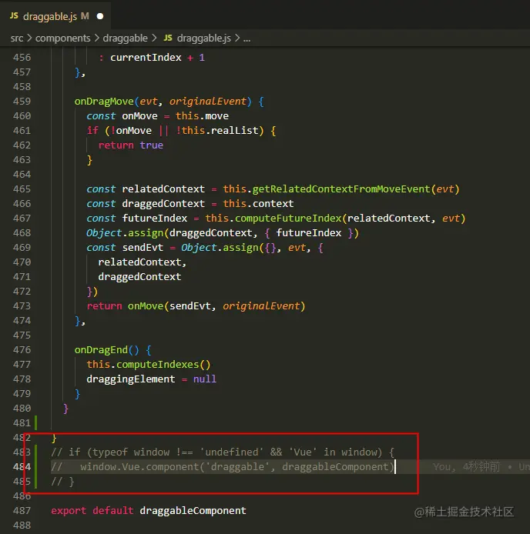
Task: Click the JS icon in breadcrumb
Action: tap(168, 38)
